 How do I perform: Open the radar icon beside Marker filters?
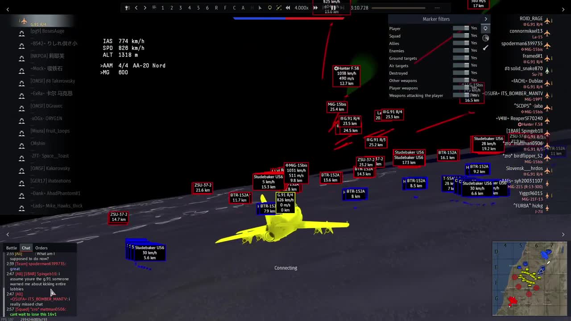486,38
